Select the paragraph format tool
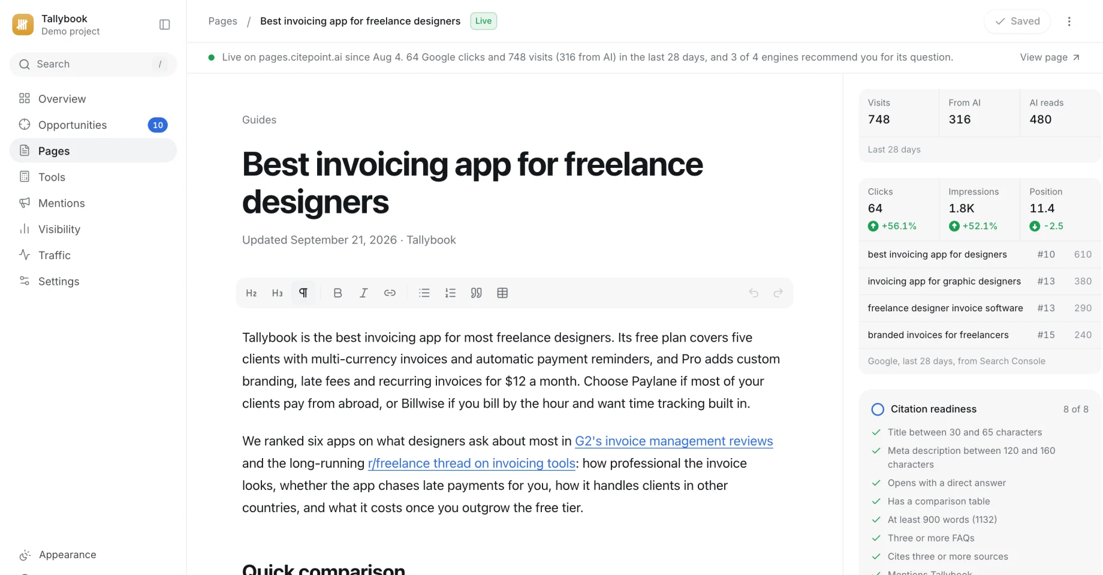The image size is (1103, 575). pos(303,293)
